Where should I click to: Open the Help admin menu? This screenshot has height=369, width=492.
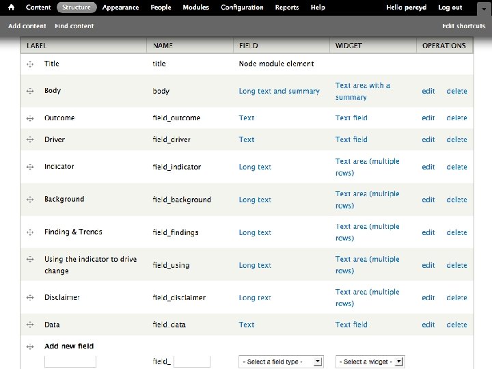click(318, 8)
